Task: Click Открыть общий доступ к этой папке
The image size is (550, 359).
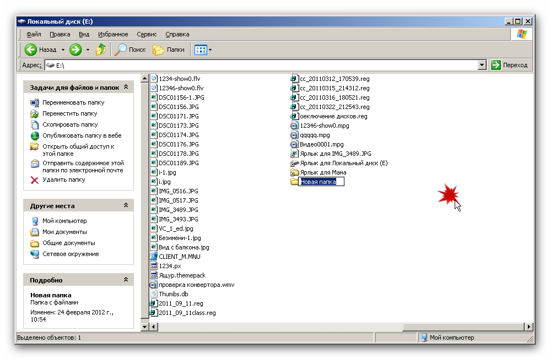Action: 78,150
